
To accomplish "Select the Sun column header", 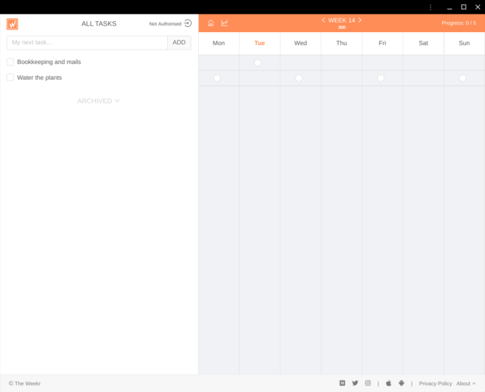I will 464,44.
